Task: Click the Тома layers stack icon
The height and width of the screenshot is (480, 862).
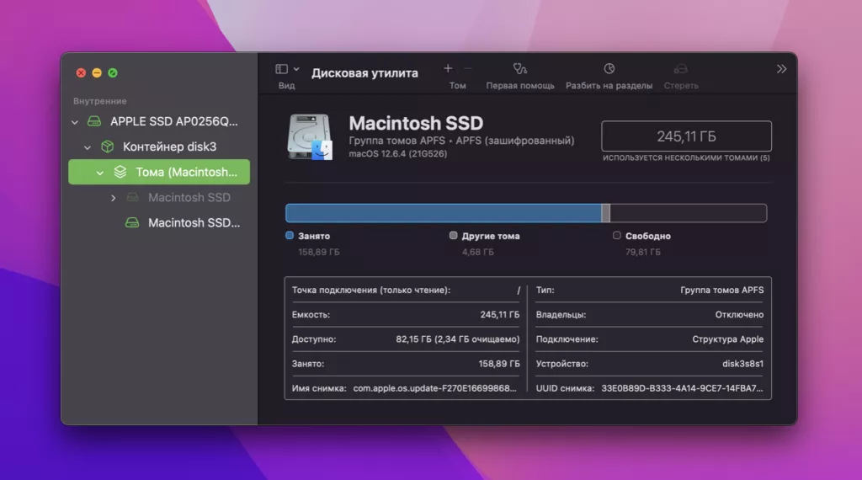Action: [x=120, y=172]
